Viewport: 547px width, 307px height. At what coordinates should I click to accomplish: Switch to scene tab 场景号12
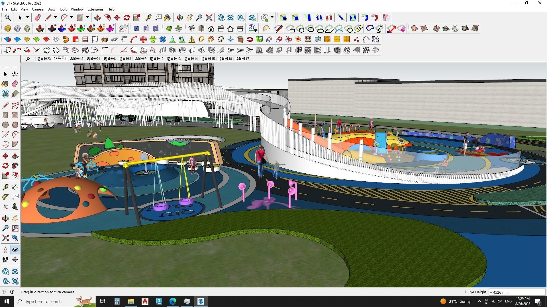click(x=156, y=59)
